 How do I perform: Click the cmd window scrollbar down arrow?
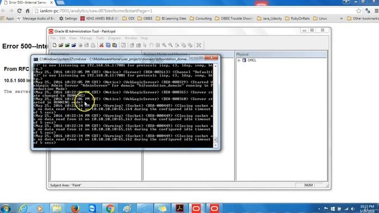(216, 145)
